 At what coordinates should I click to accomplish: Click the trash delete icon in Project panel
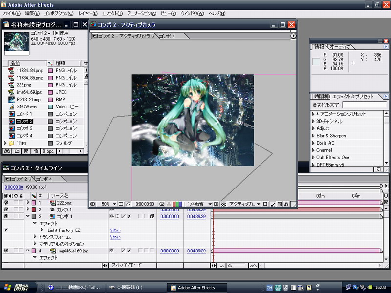tap(36, 151)
